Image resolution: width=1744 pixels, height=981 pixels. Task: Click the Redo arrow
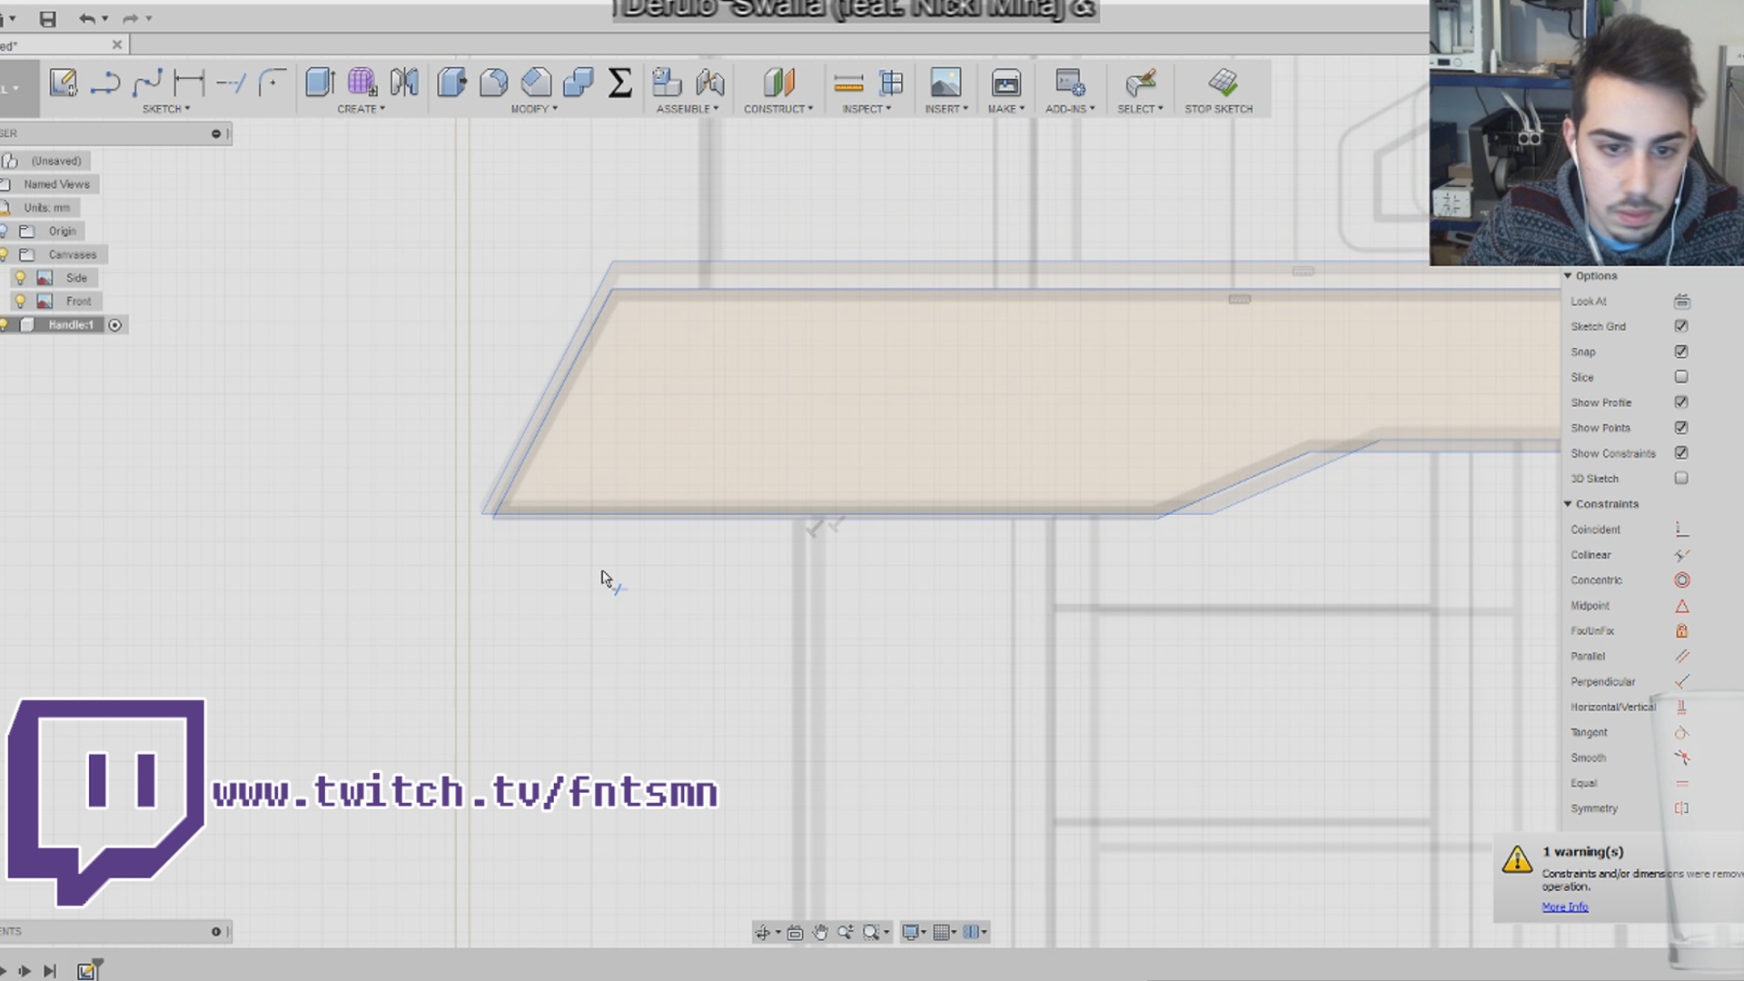tap(130, 18)
